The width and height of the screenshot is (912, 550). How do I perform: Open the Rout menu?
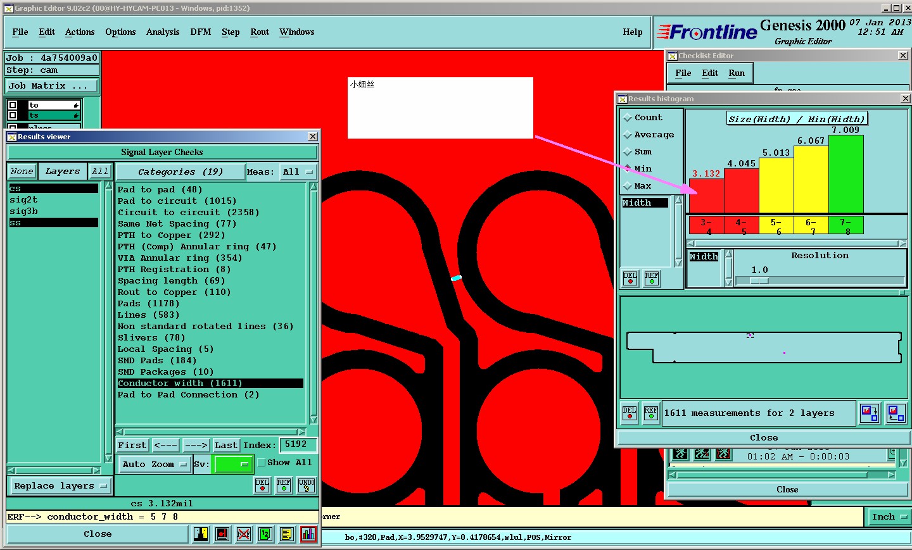pyautogui.click(x=260, y=32)
